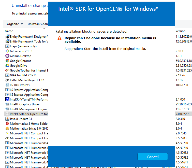This screenshot has width=192, height=168.
Task: Select the Mathematica 8 Home Edition icon
Action: coord(7,124)
